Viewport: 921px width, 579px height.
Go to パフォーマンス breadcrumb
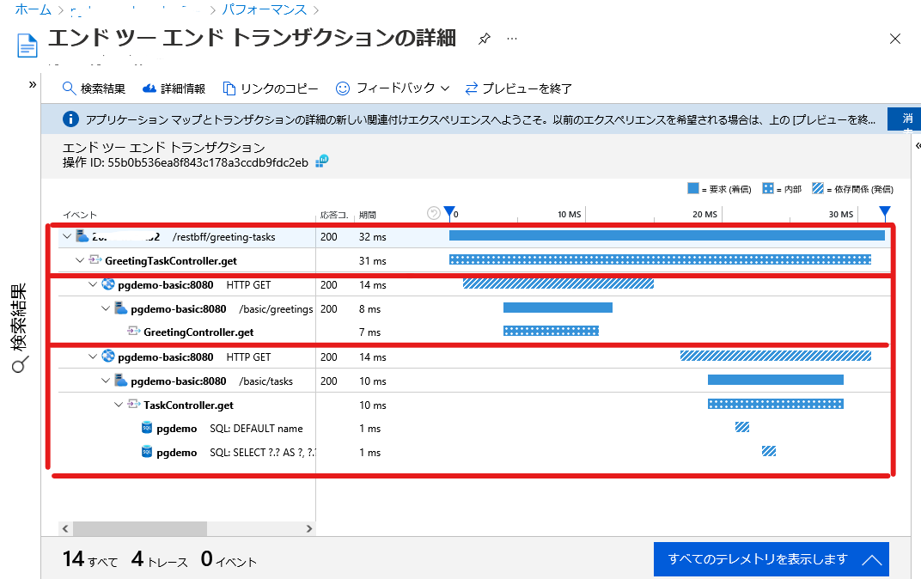[265, 10]
